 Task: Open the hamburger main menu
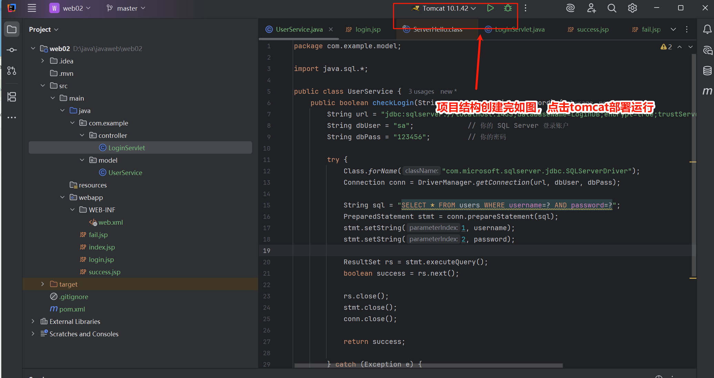tap(32, 8)
